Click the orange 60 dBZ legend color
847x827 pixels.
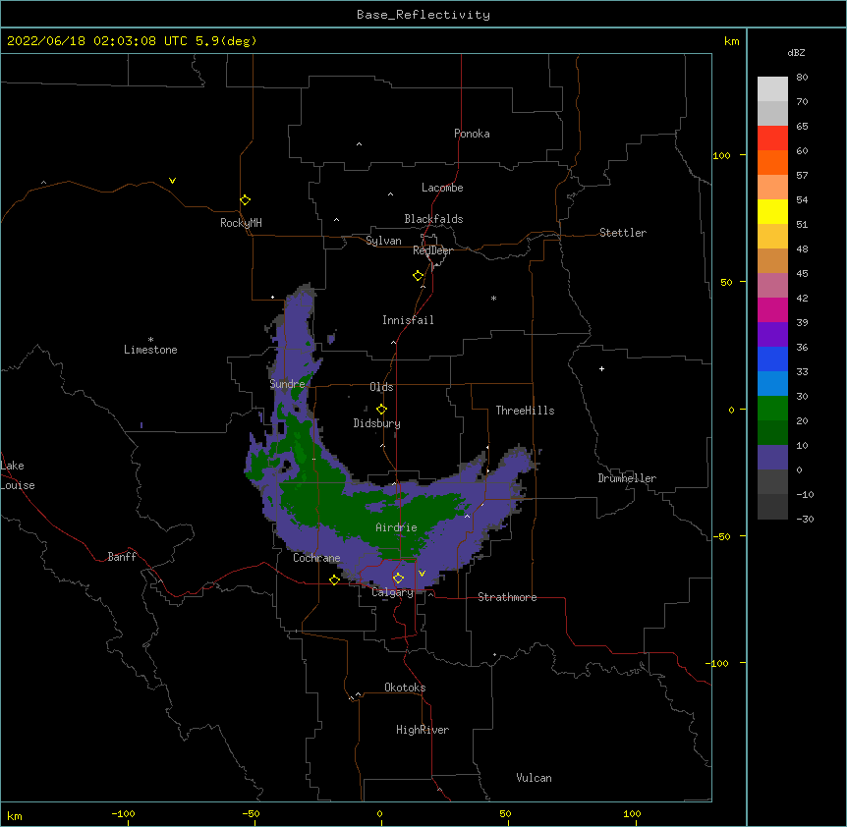[x=772, y=162]
